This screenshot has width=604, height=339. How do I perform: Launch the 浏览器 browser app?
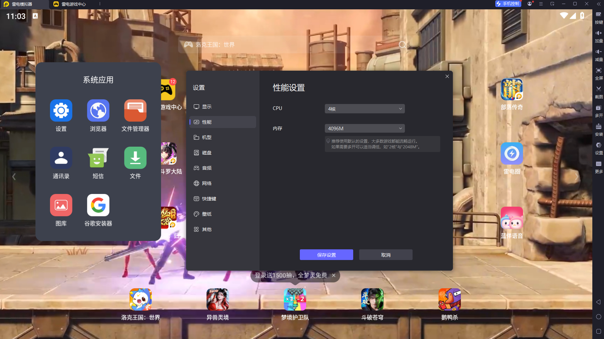click(x=98, y=110)
